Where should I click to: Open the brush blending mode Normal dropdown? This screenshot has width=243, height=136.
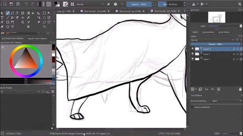coord(90,4)
